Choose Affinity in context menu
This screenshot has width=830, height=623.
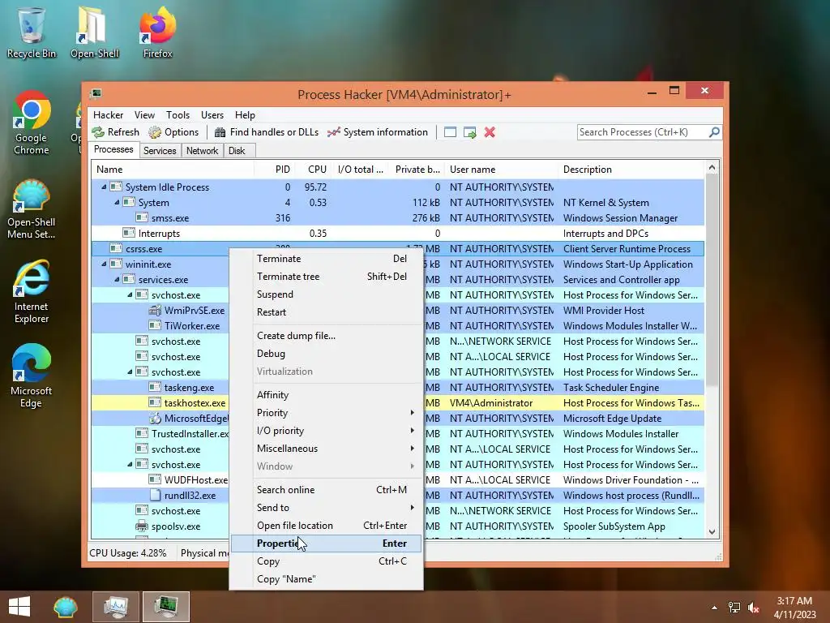pos(326,395)
